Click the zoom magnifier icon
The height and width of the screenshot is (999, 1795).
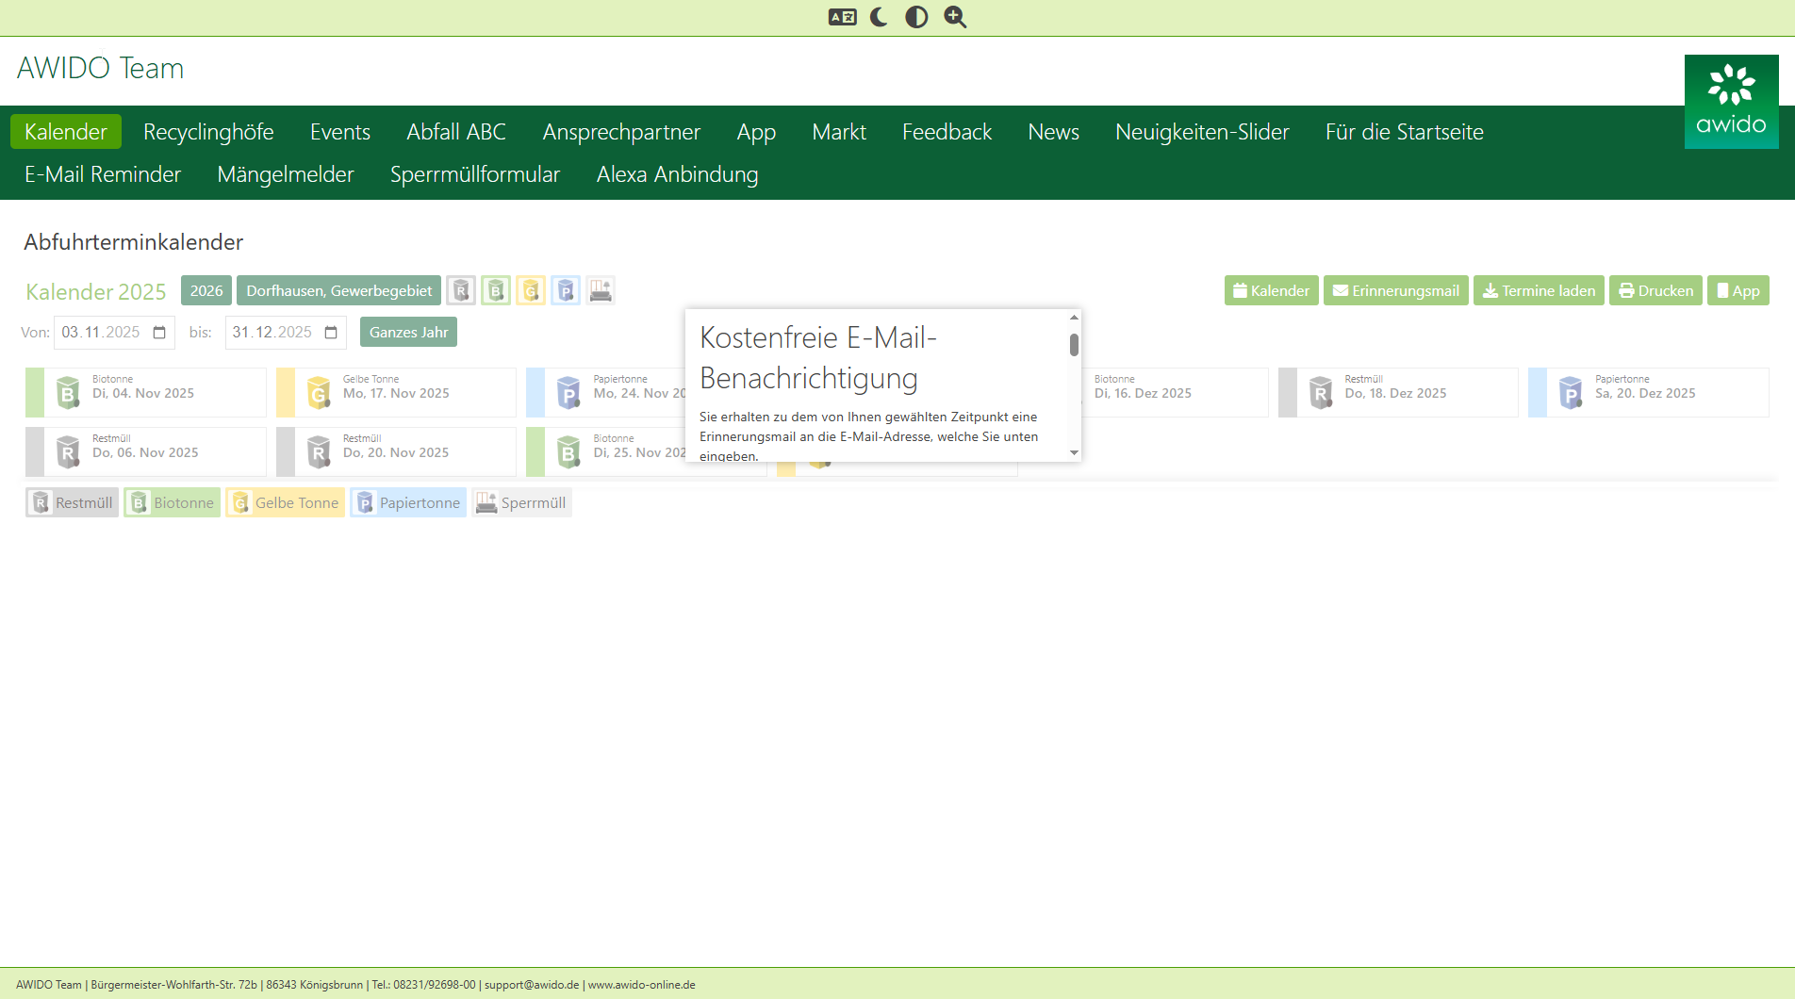point(955,17)
